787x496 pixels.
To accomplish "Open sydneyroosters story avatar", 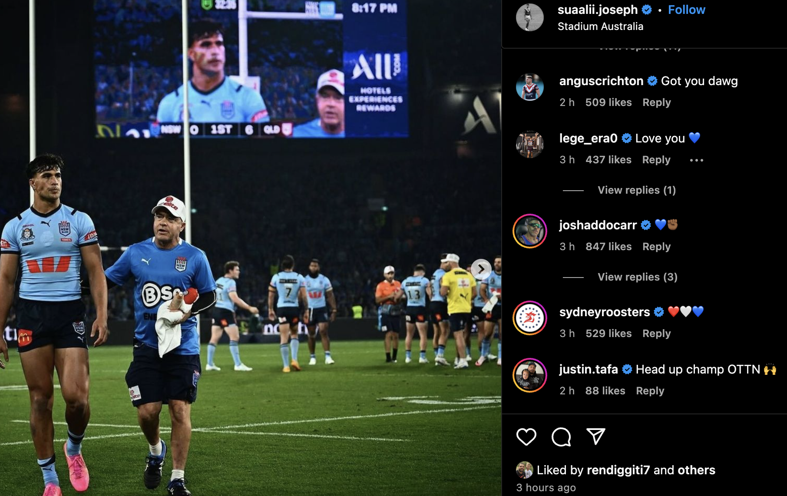I will 529,318.
